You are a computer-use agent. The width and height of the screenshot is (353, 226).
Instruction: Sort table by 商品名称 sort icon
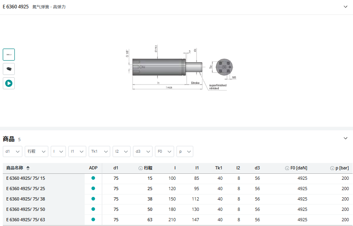28,168
